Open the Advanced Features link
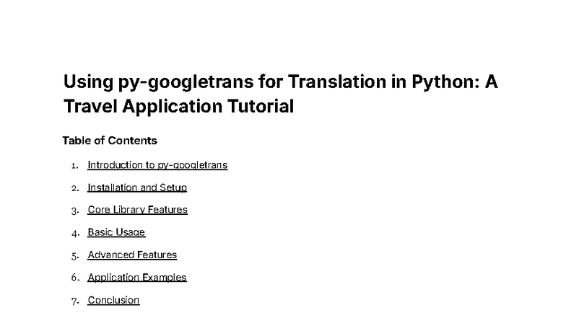Image resolution: width=566 pixels, height=318 pixels. click(132, 255)
